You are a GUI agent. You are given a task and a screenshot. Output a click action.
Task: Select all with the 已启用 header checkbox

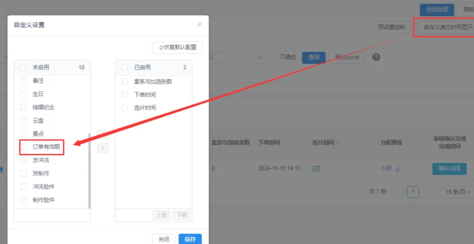(125, 67)
